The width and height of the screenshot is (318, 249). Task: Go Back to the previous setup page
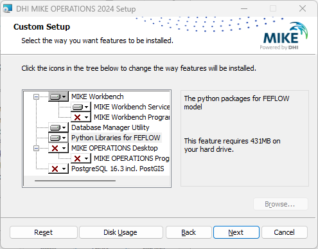pos(189,232)
